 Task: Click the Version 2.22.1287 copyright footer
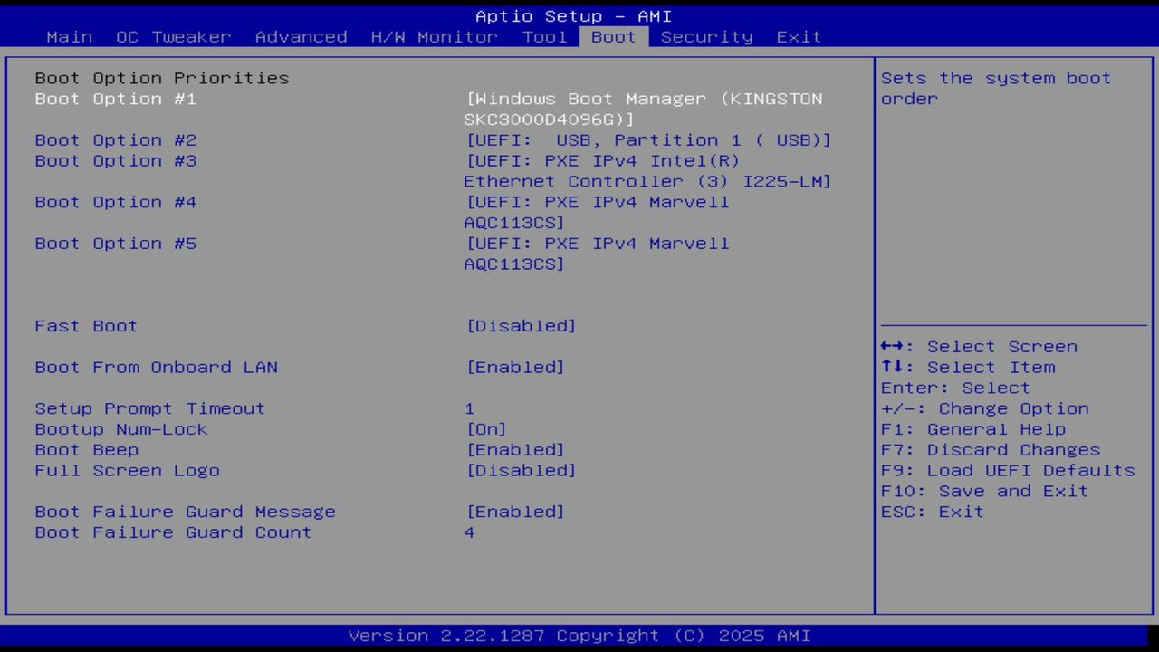tap(579, 636)
